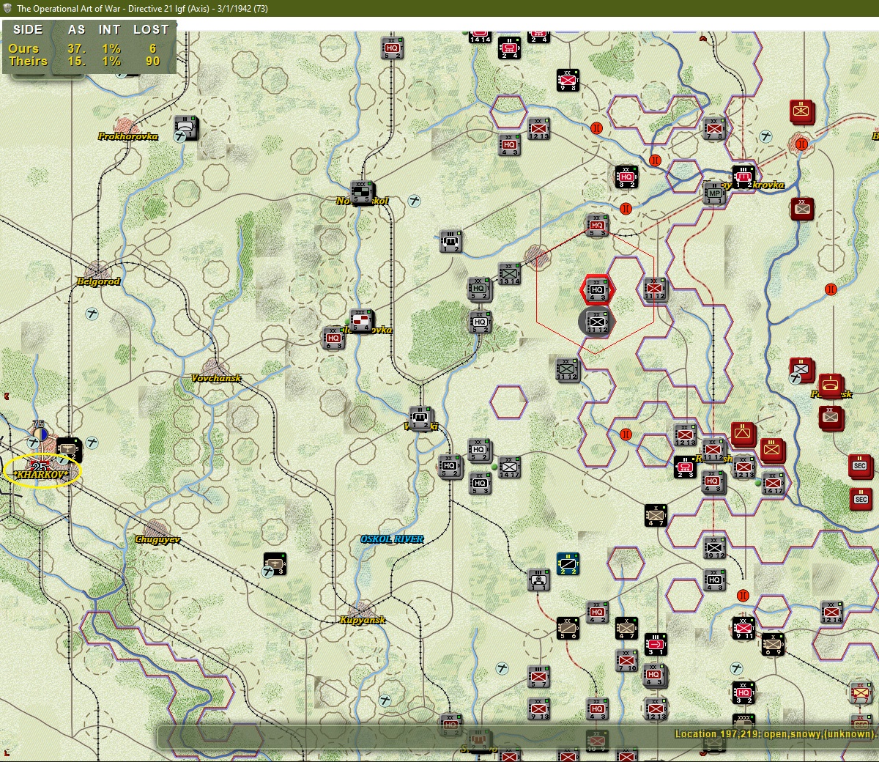Select the MP unit counter
The width and height of the screenshot is (879, 762).
pyautogui.click(x=714, y=193)
